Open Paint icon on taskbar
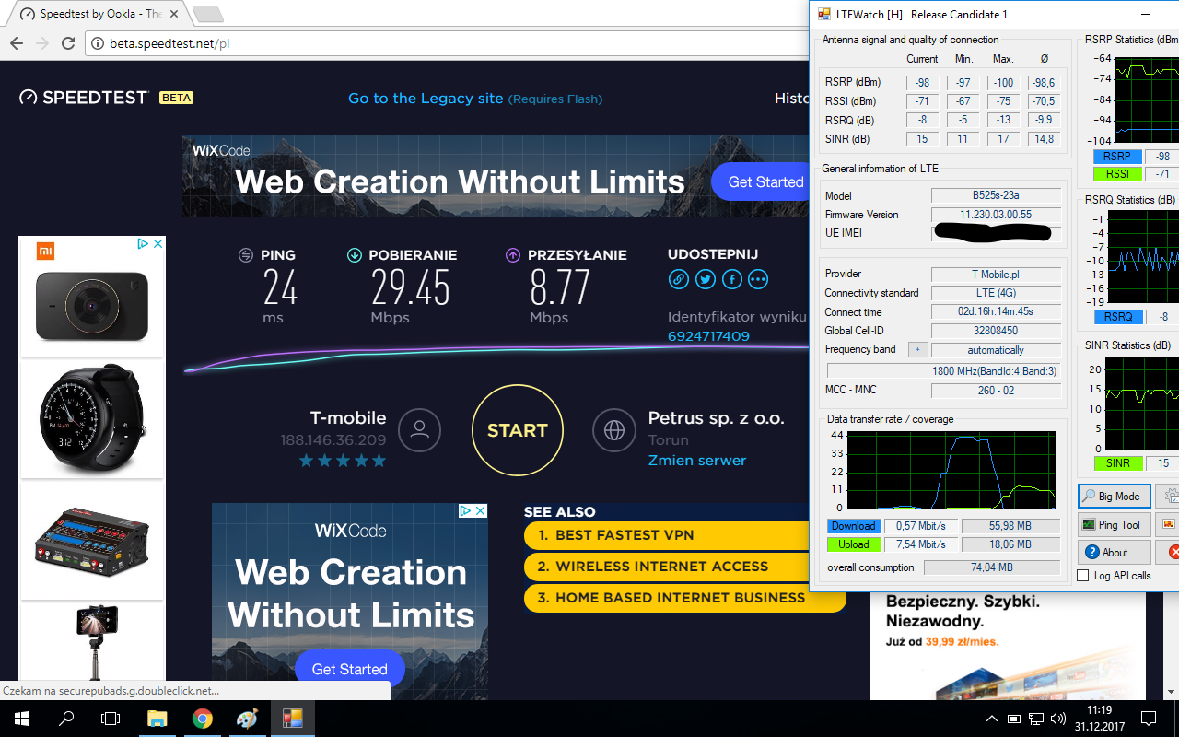 pyautogui.click(x=247, y=719)
